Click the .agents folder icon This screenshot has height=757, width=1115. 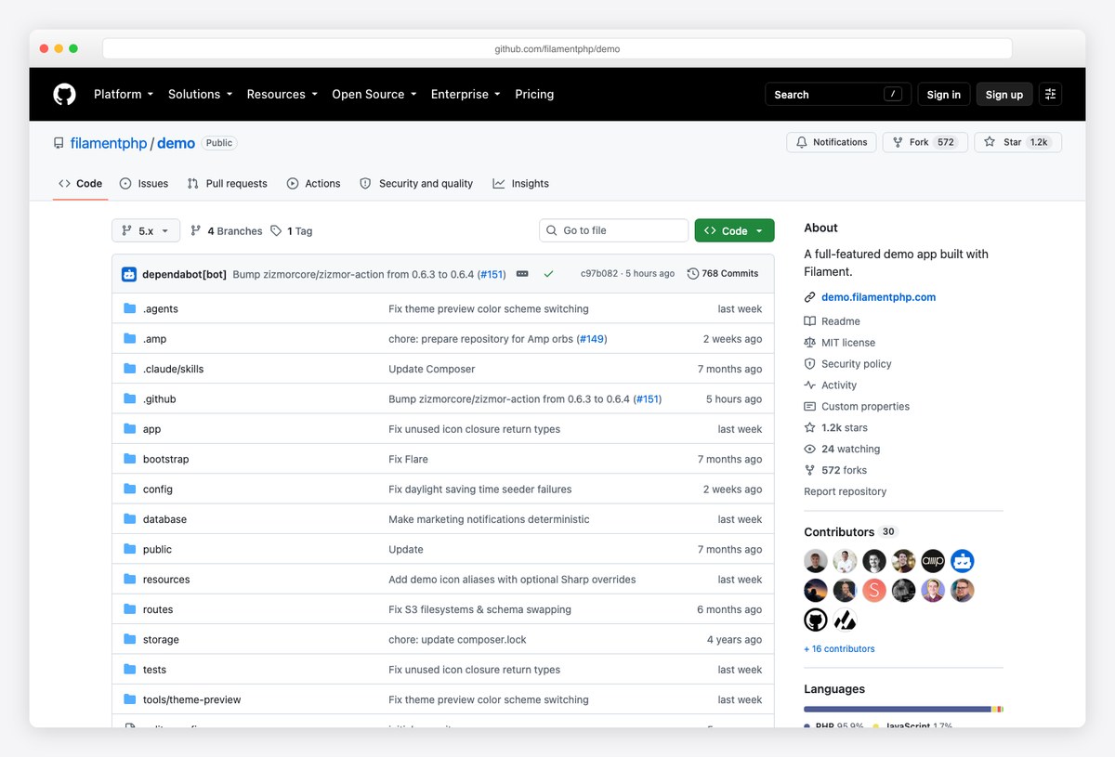pos(130,308)
